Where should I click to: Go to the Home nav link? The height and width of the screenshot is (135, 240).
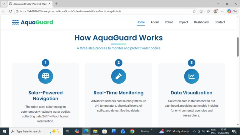(141, 22)
